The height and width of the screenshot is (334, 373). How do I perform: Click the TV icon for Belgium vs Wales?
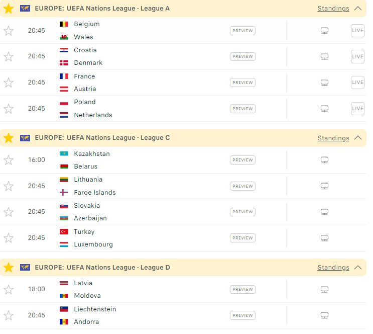pyautogui.click(x=324, y=31)
